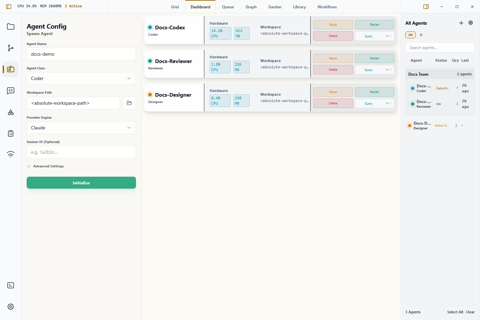Image resolution: width=480 pixels, height=320 pixels.
Task: Delete the Docs-Designer agent
Action: click(x=333, y=103)
